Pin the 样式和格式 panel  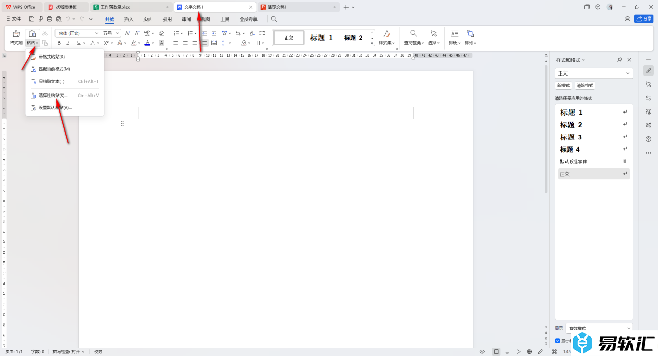pos(620,60)
